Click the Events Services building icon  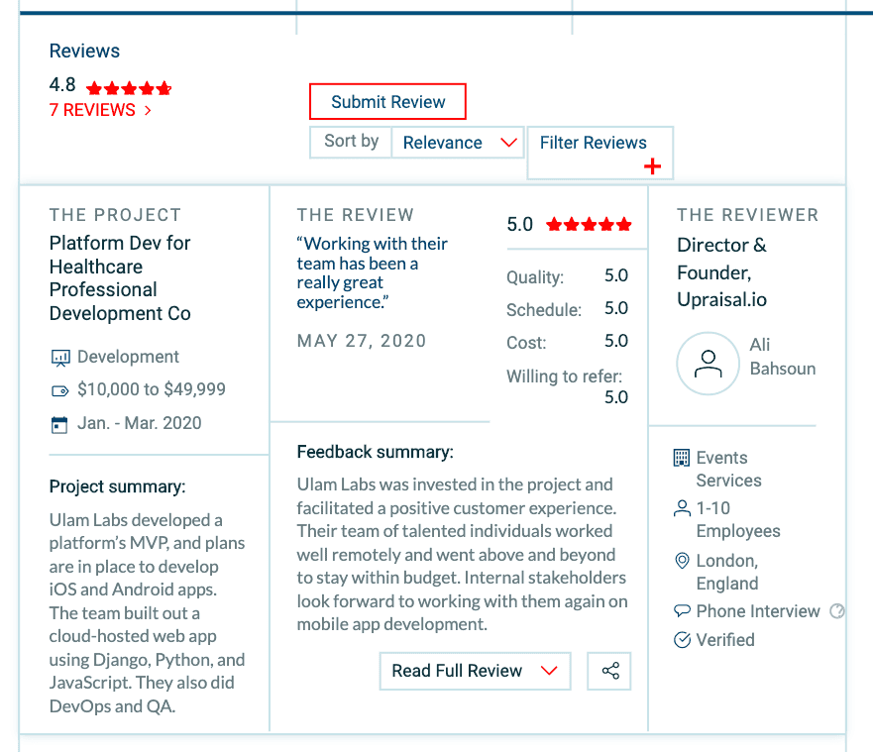coord(682,458)
